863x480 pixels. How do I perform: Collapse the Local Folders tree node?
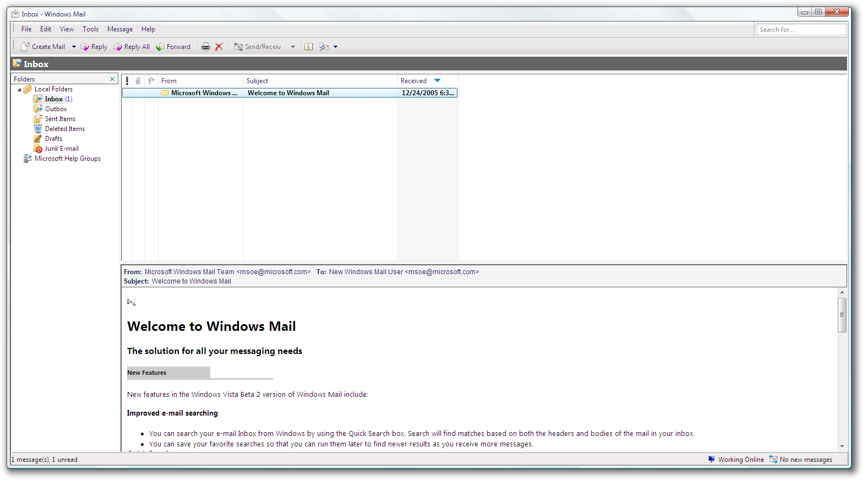(x=19, y=89)
